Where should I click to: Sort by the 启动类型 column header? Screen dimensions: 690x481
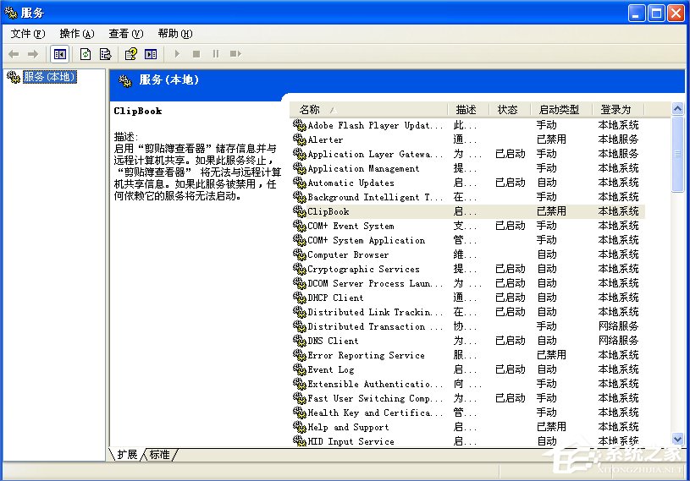561,109
